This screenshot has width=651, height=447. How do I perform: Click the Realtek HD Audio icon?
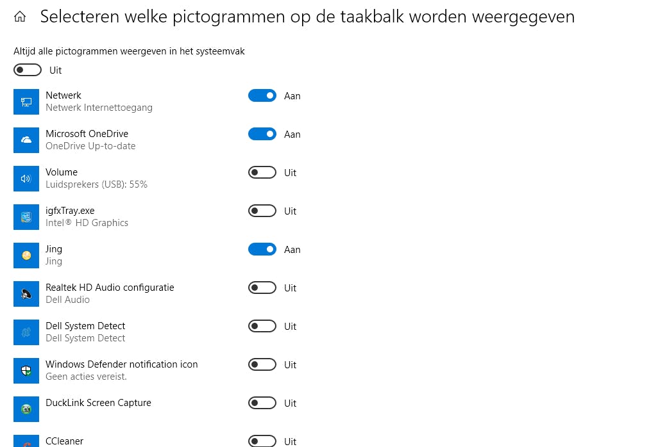pyautogui.click(x=26, y=294)
